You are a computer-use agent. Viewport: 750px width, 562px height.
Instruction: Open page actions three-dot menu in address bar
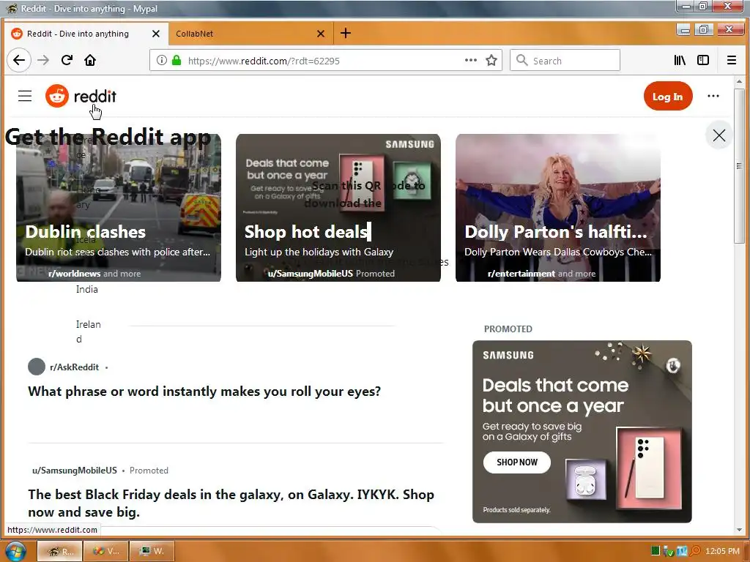pos(471,60)
